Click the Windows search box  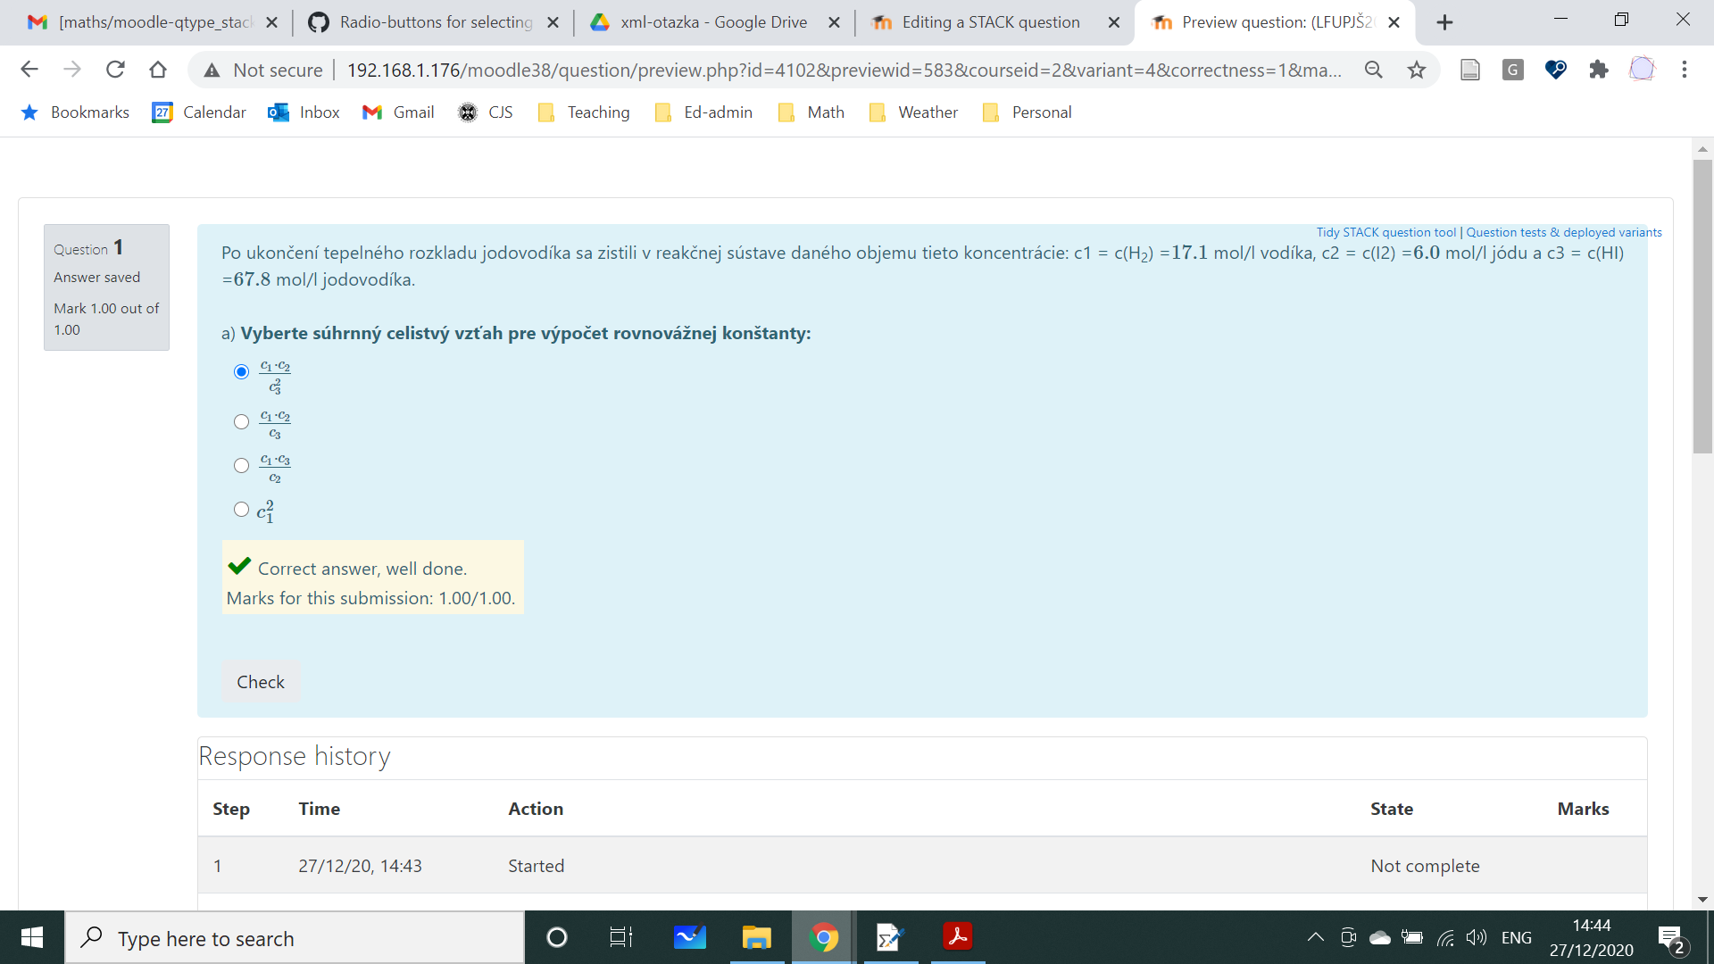(295, 937)
